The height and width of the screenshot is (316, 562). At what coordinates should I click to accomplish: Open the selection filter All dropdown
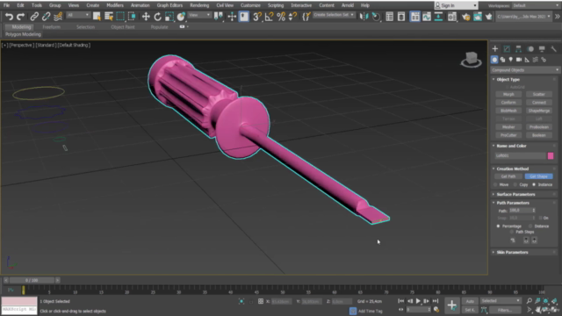pos(78,15)
